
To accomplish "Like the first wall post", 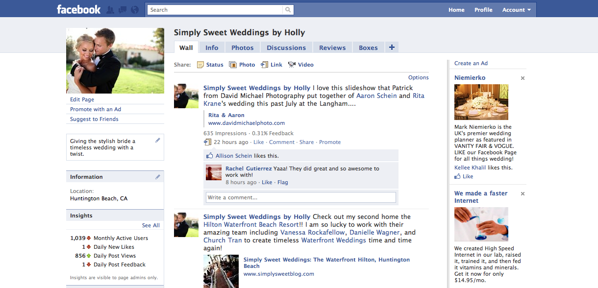I will point(258,142).
